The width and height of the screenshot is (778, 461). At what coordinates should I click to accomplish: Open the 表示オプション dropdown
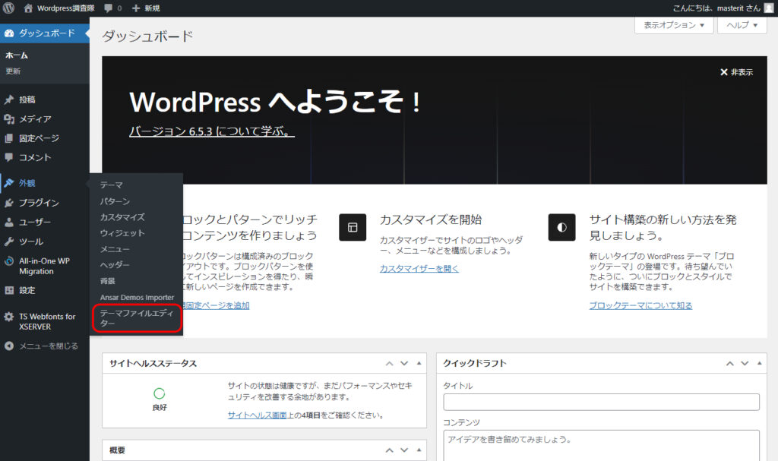click(673, 25)
